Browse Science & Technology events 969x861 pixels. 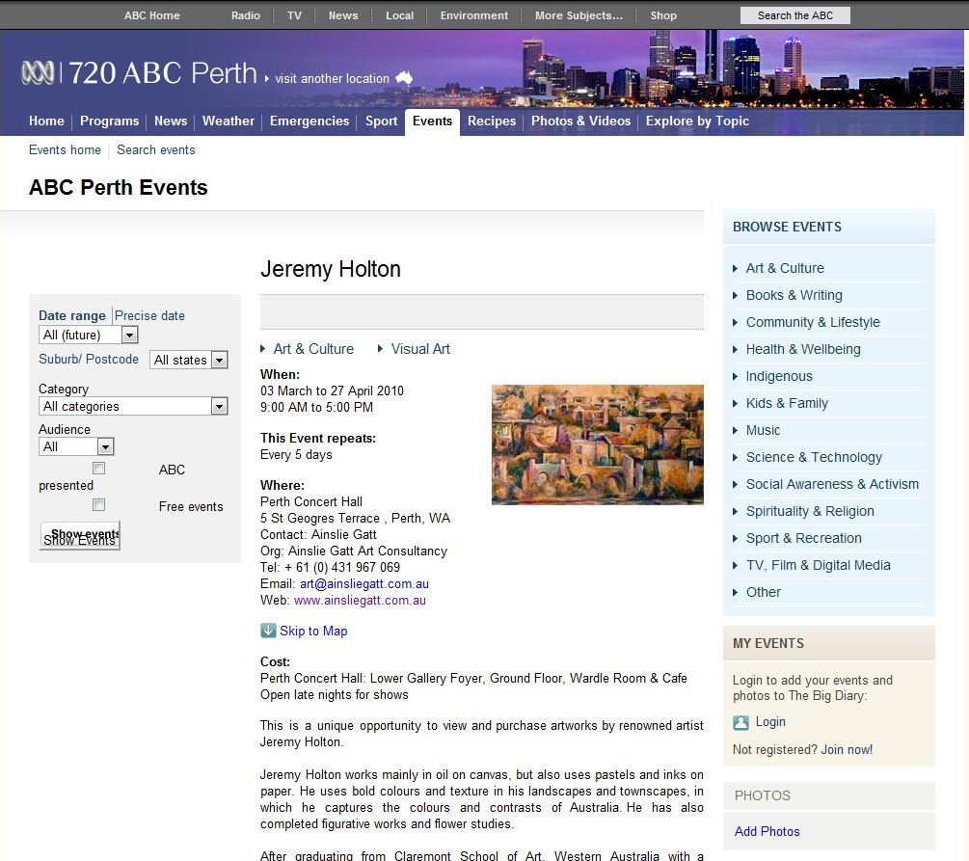pyautogui.click(x=814, y=457)
